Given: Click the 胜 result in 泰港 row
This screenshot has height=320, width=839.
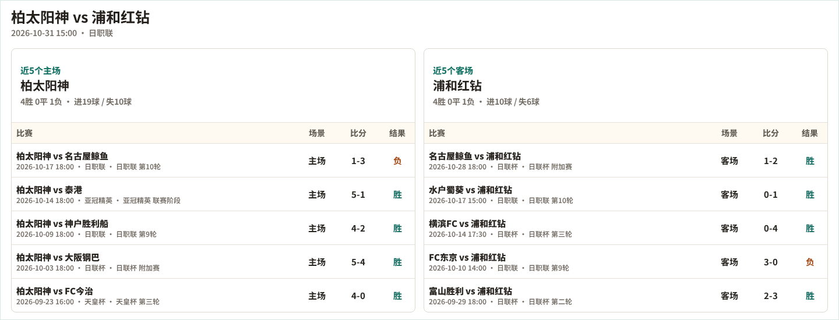Looking at the screenshot, I should point(397,194).
